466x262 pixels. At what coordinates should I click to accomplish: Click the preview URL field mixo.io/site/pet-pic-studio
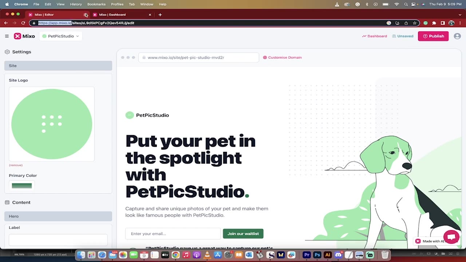click(199, 57)
